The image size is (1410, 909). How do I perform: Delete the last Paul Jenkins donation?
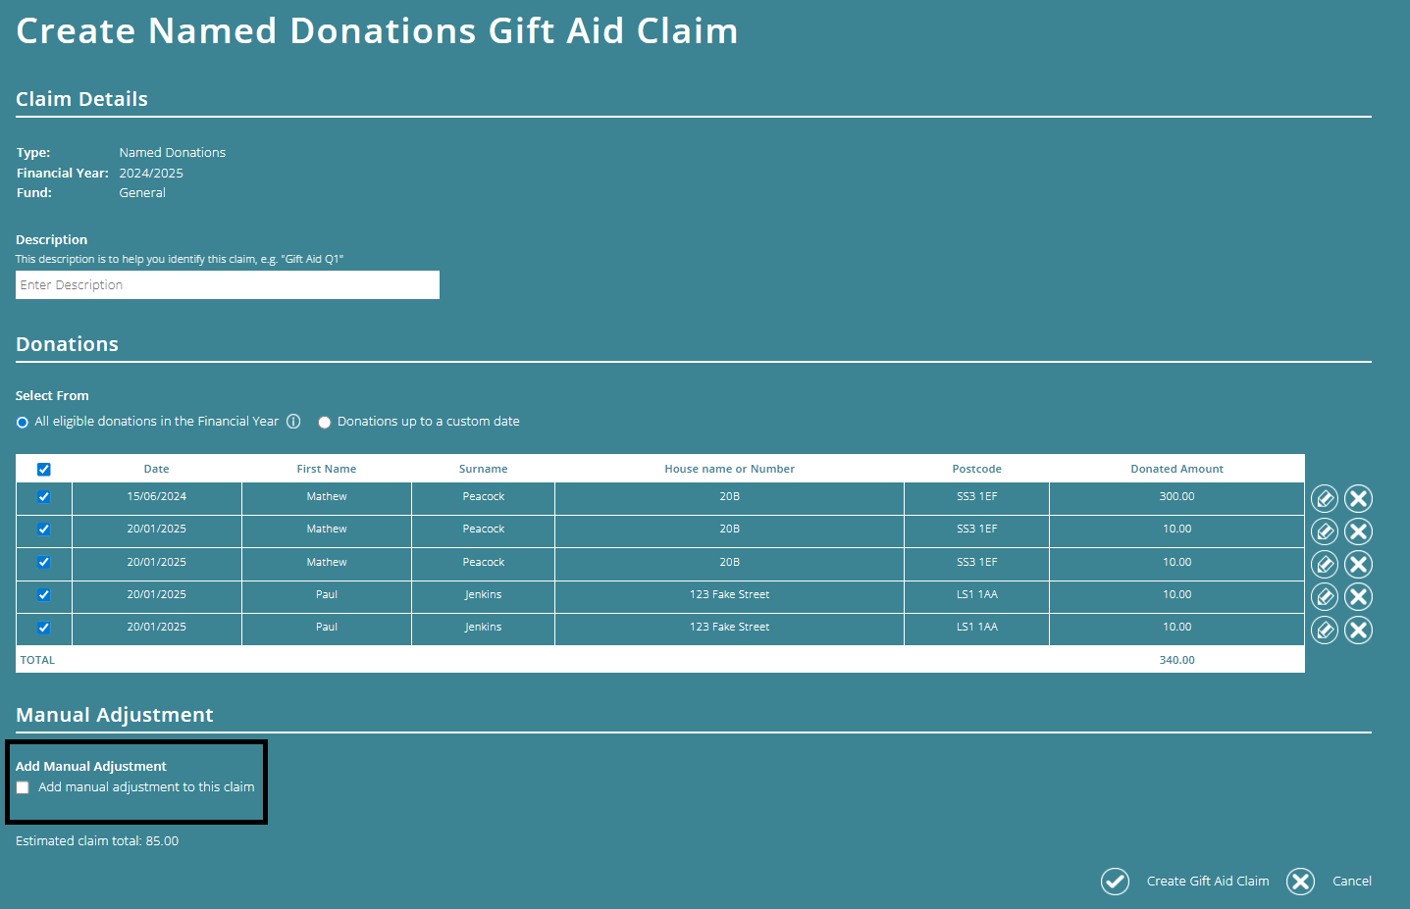click(x=1358, y=629)
